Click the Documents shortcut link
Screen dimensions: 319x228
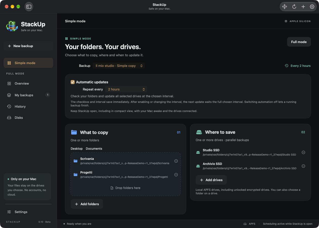[x=94, y=149]
